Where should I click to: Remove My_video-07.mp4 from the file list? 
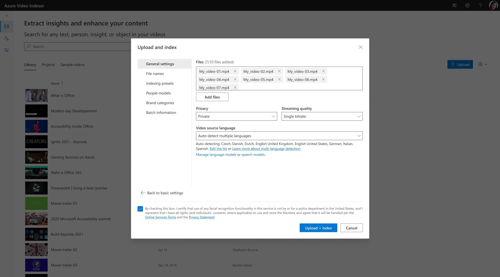click(235, 87)
